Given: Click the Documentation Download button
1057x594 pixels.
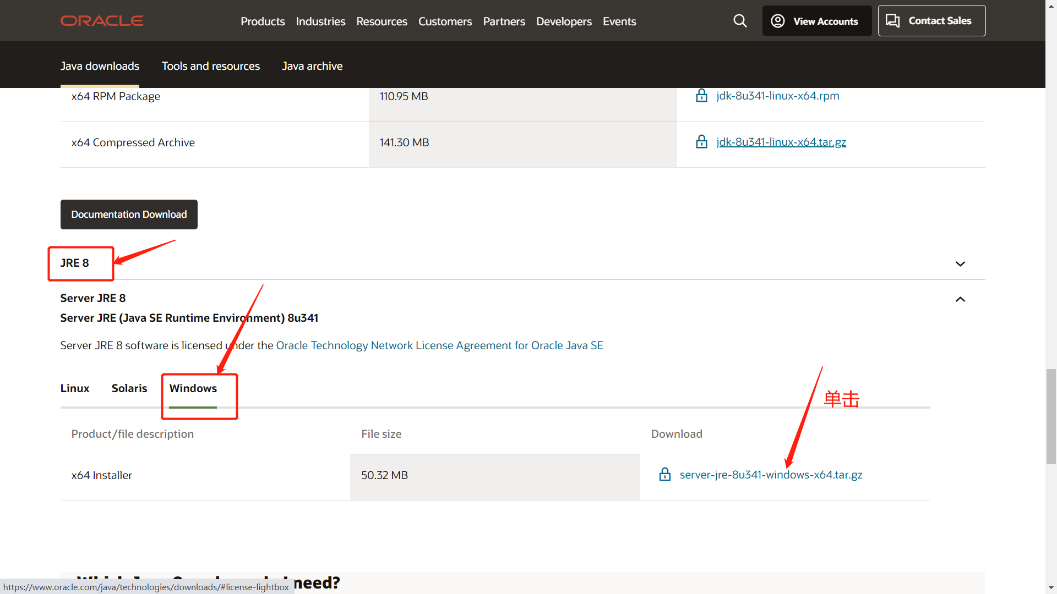Looking at the screenshot, I should coord(129,215).
